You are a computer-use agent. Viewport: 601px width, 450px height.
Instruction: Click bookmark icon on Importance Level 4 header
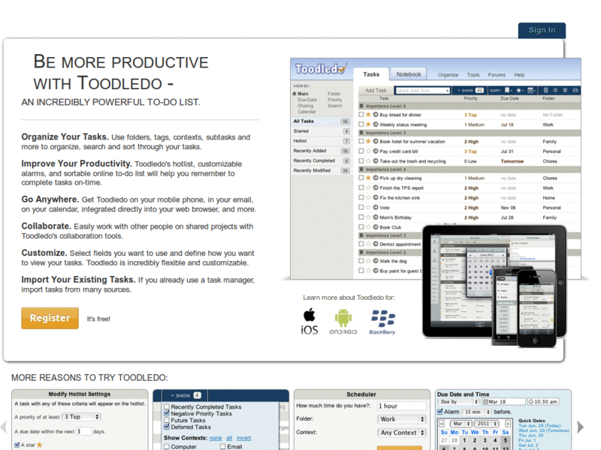click(361, 169)
